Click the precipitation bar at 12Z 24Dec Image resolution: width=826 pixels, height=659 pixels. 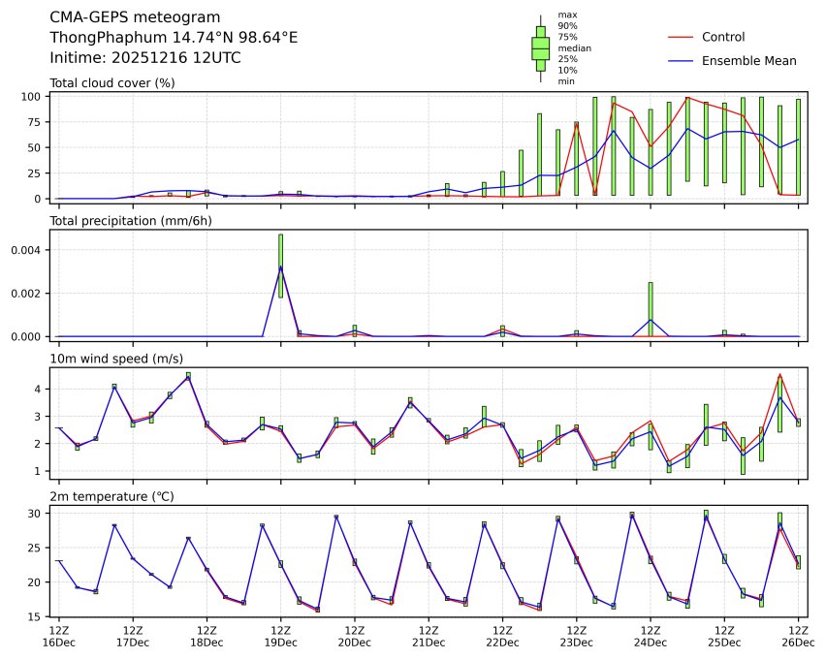tap(651, 309)
